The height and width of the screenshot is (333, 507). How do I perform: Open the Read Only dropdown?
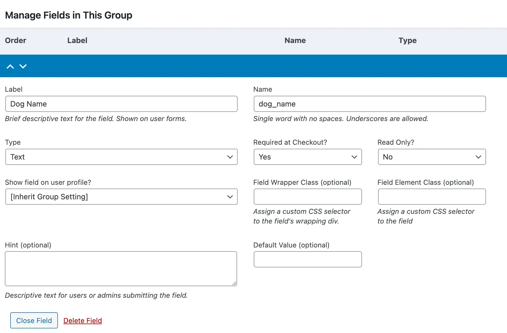(432, 157)
